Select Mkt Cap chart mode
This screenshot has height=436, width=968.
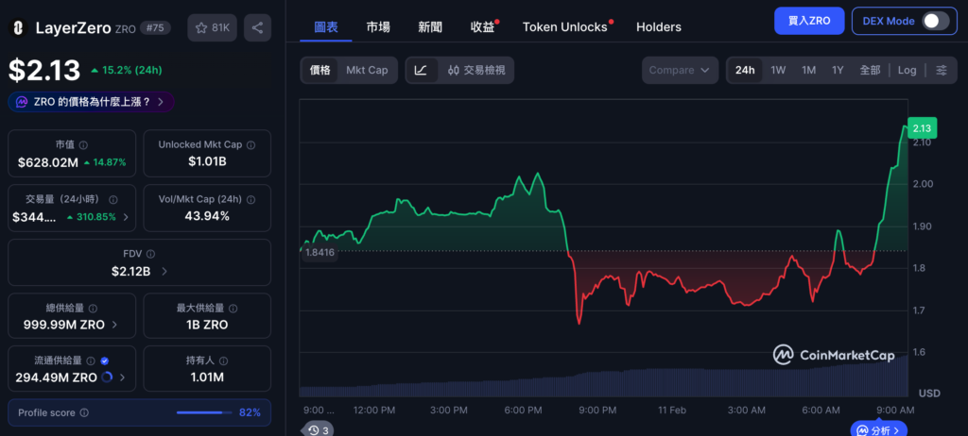click(368, 70)
